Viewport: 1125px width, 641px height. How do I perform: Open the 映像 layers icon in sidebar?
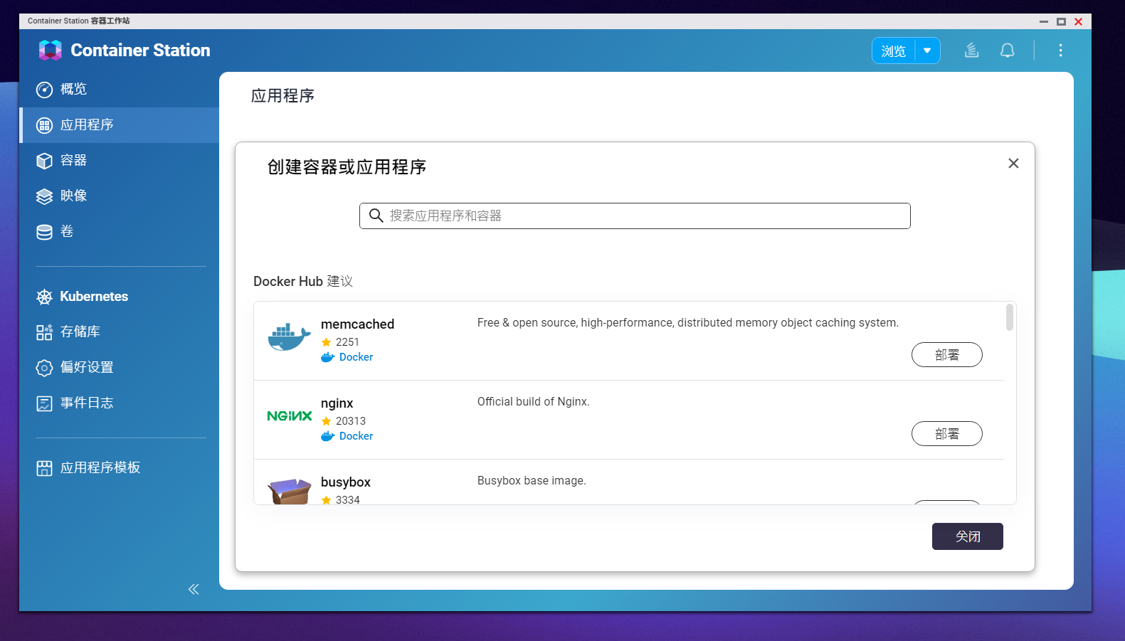tap(44, 196)
